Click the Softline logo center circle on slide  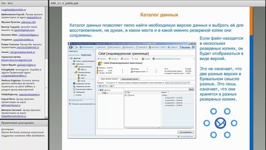pyautogui.click(x=220, y=123)
